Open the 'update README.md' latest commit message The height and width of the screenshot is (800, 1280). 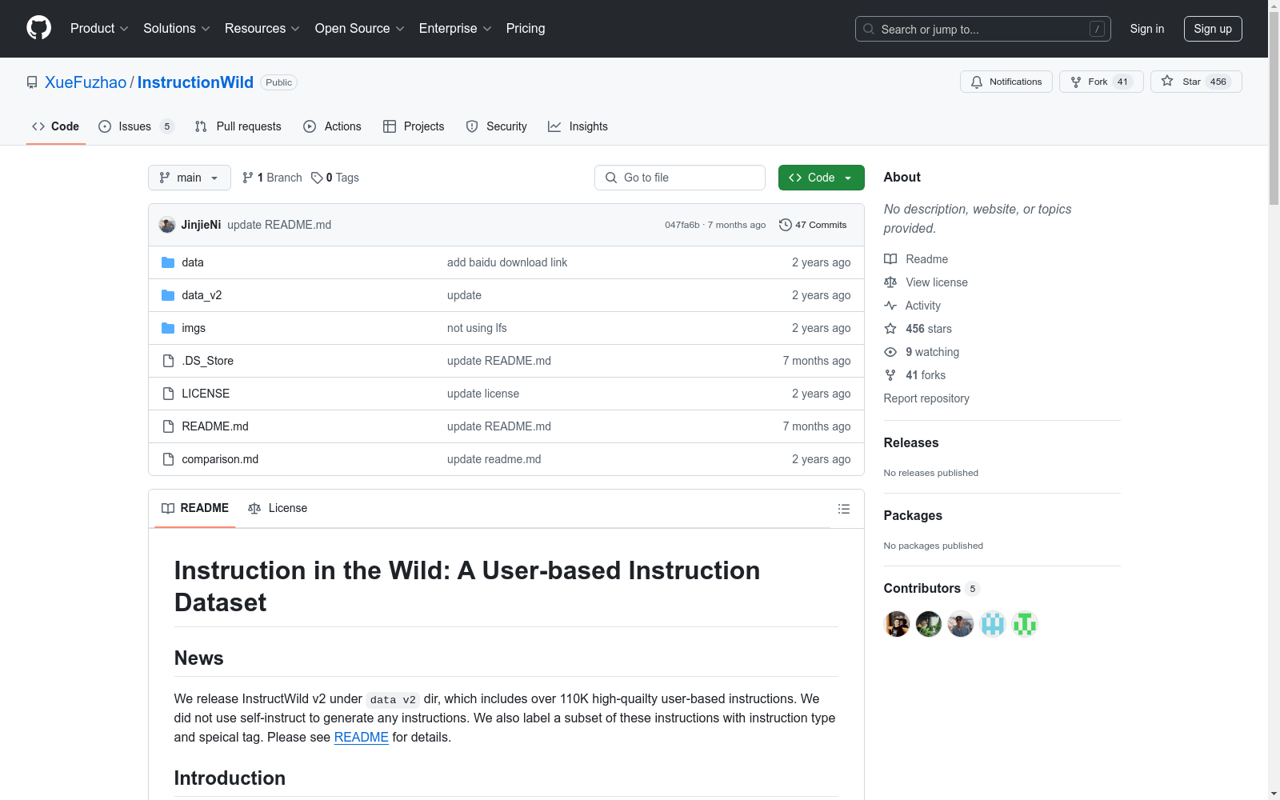click(x=279, y=225)
